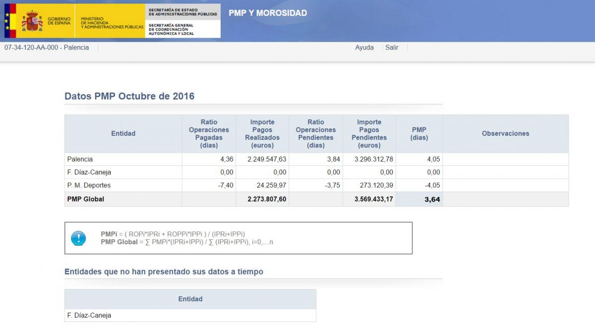This screenshot has width=595, height=329.
Task: Click the PMP Global value 3,64
Action: coord(432,200)
